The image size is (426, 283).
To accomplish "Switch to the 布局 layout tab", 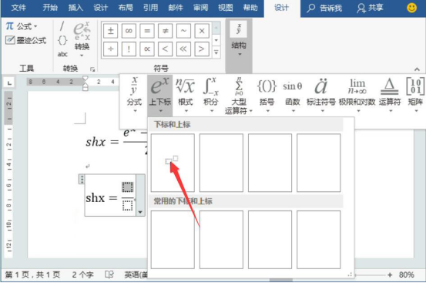I will 126,8.
